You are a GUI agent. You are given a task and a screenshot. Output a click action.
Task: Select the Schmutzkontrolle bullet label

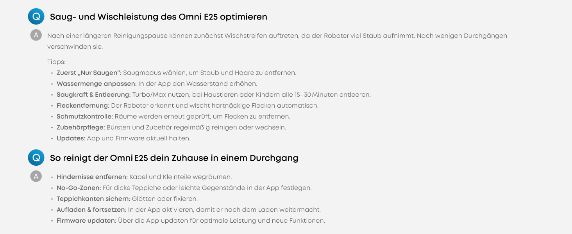point(85,117)
